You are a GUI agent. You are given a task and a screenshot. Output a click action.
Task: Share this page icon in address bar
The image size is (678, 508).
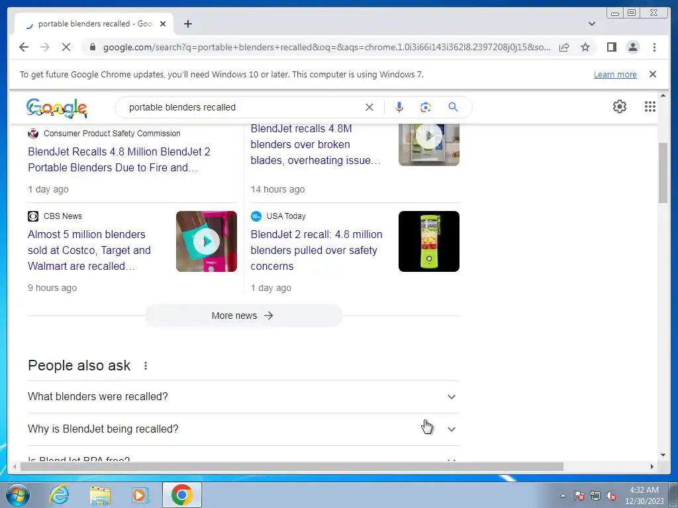(564, 47)
